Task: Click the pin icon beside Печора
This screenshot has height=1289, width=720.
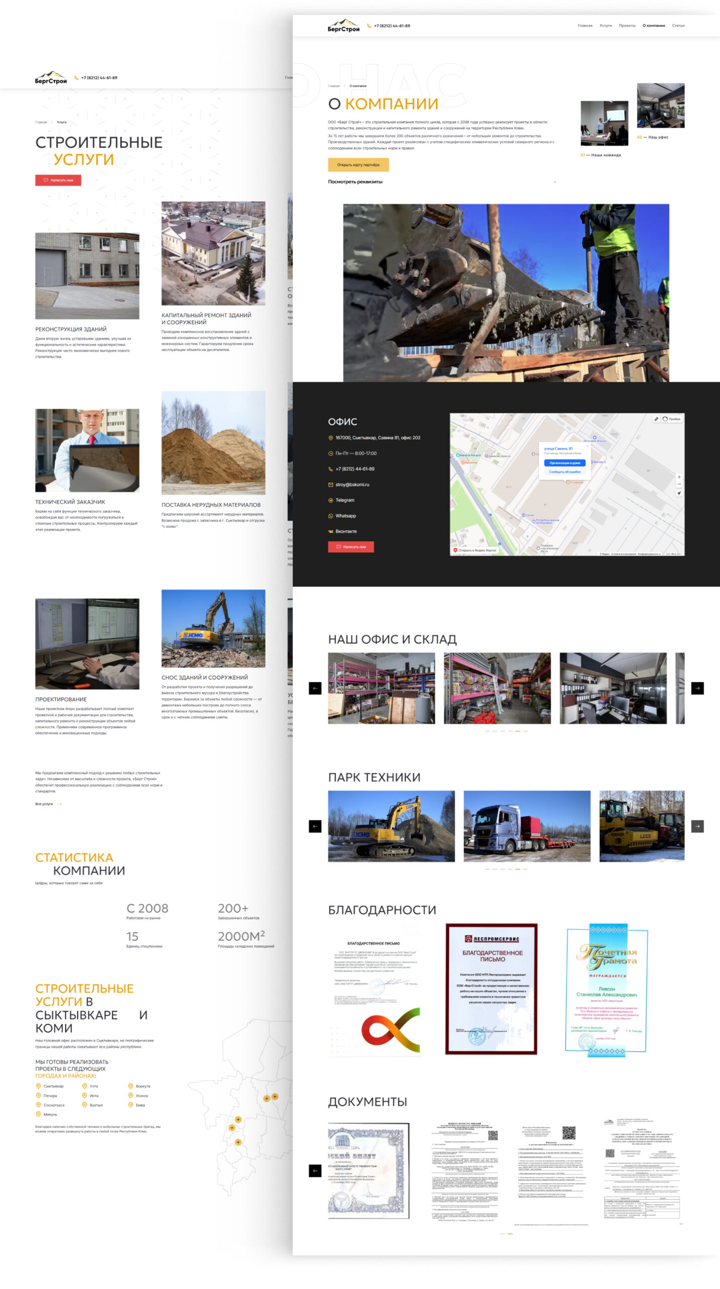Action: (38, 1095)
